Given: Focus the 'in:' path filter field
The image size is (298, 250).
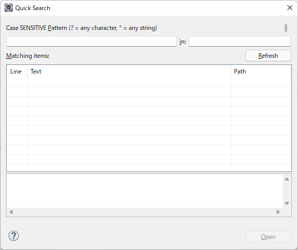Looking at the screenshot, I should point(240,41).
